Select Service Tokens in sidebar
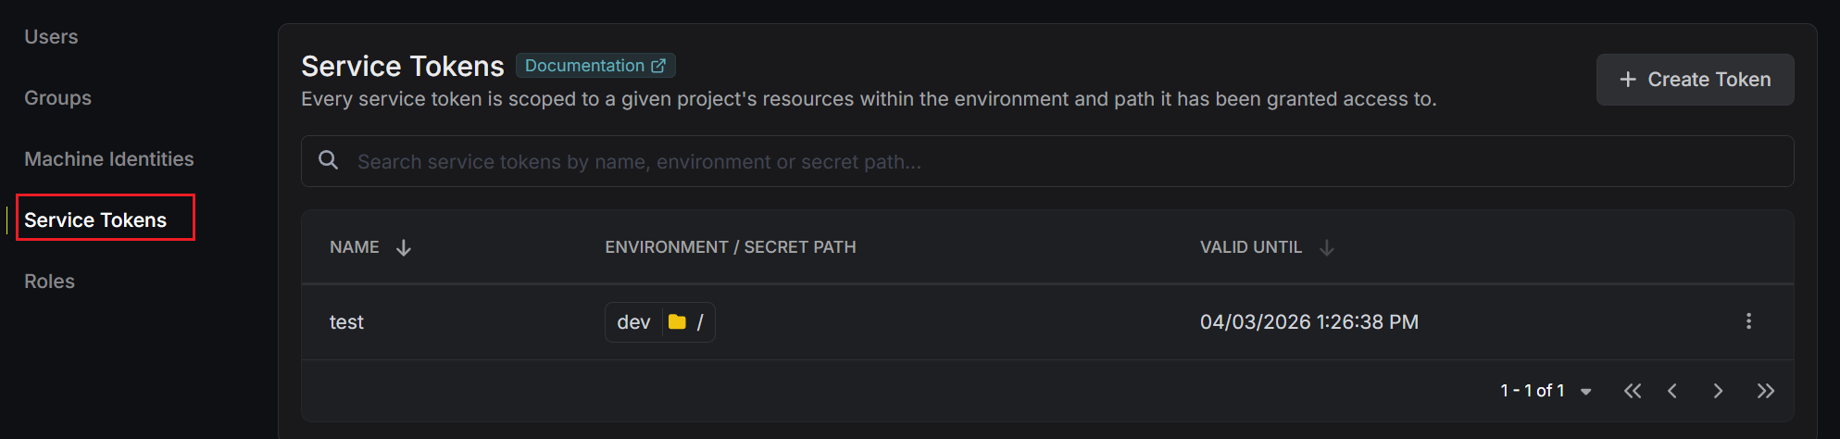1840x439 pixels. tap(95, 220)
